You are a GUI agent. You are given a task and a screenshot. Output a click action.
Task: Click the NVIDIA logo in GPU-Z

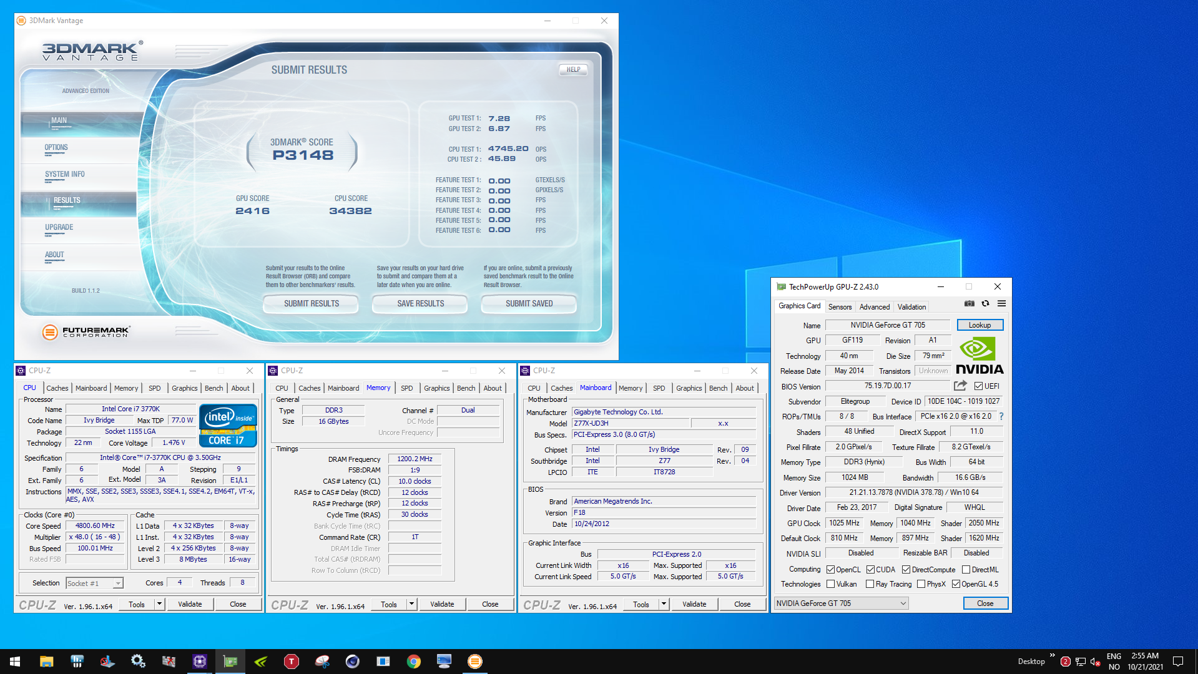tap(980, 356)
